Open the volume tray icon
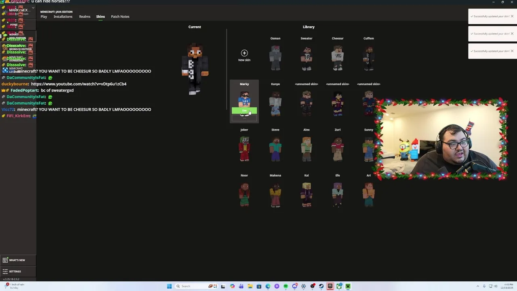Viewport: 517px width, 291px height. (496, 286)
